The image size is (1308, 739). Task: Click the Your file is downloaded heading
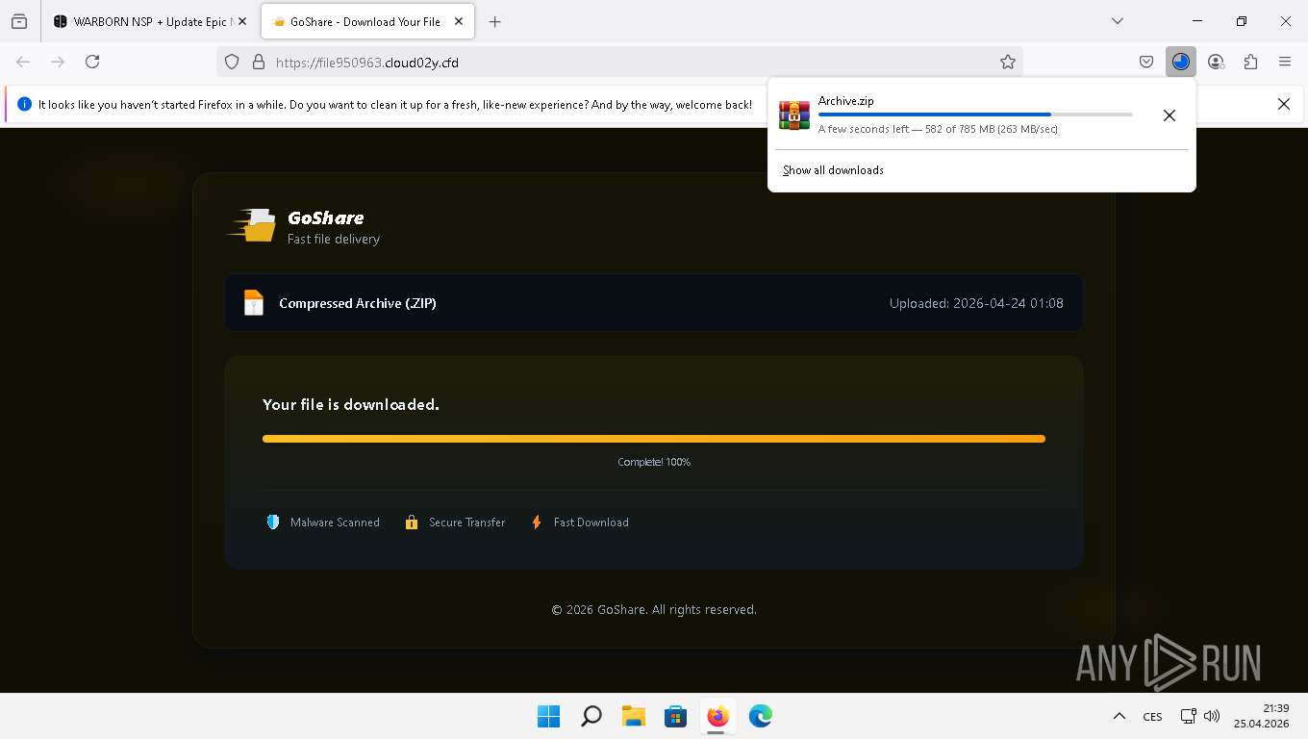coord(351,405)
